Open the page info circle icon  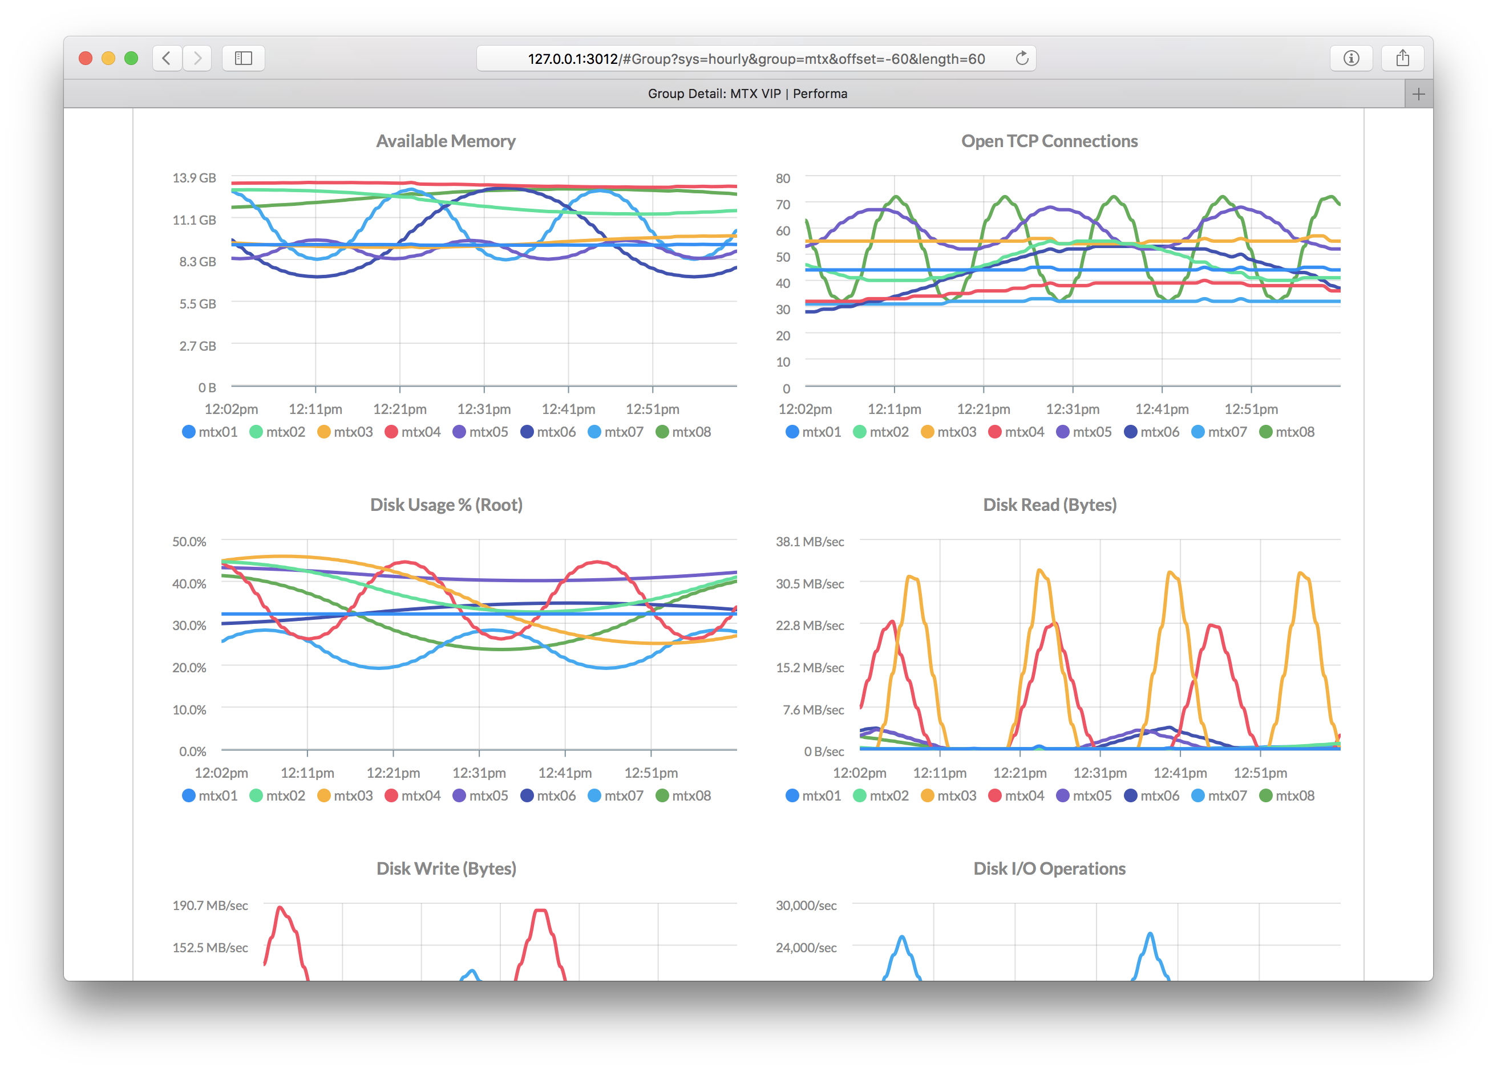coord(1351,58)
